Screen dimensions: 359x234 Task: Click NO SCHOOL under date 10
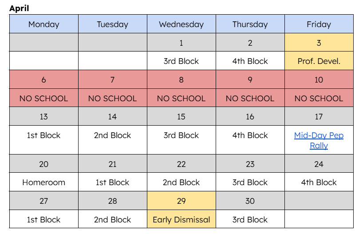click(319, 99)
